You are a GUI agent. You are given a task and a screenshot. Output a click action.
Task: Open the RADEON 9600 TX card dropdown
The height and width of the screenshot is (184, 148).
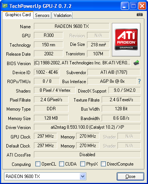[83, 176]
